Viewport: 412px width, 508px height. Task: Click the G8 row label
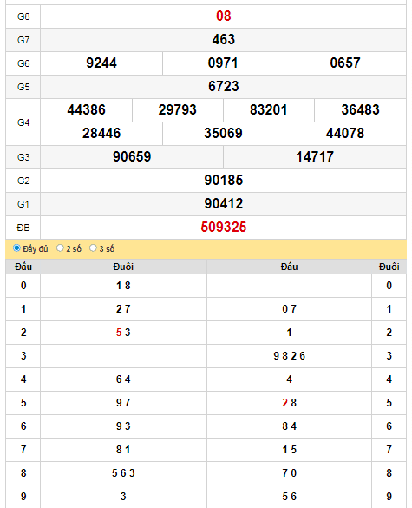click(23, 16)
